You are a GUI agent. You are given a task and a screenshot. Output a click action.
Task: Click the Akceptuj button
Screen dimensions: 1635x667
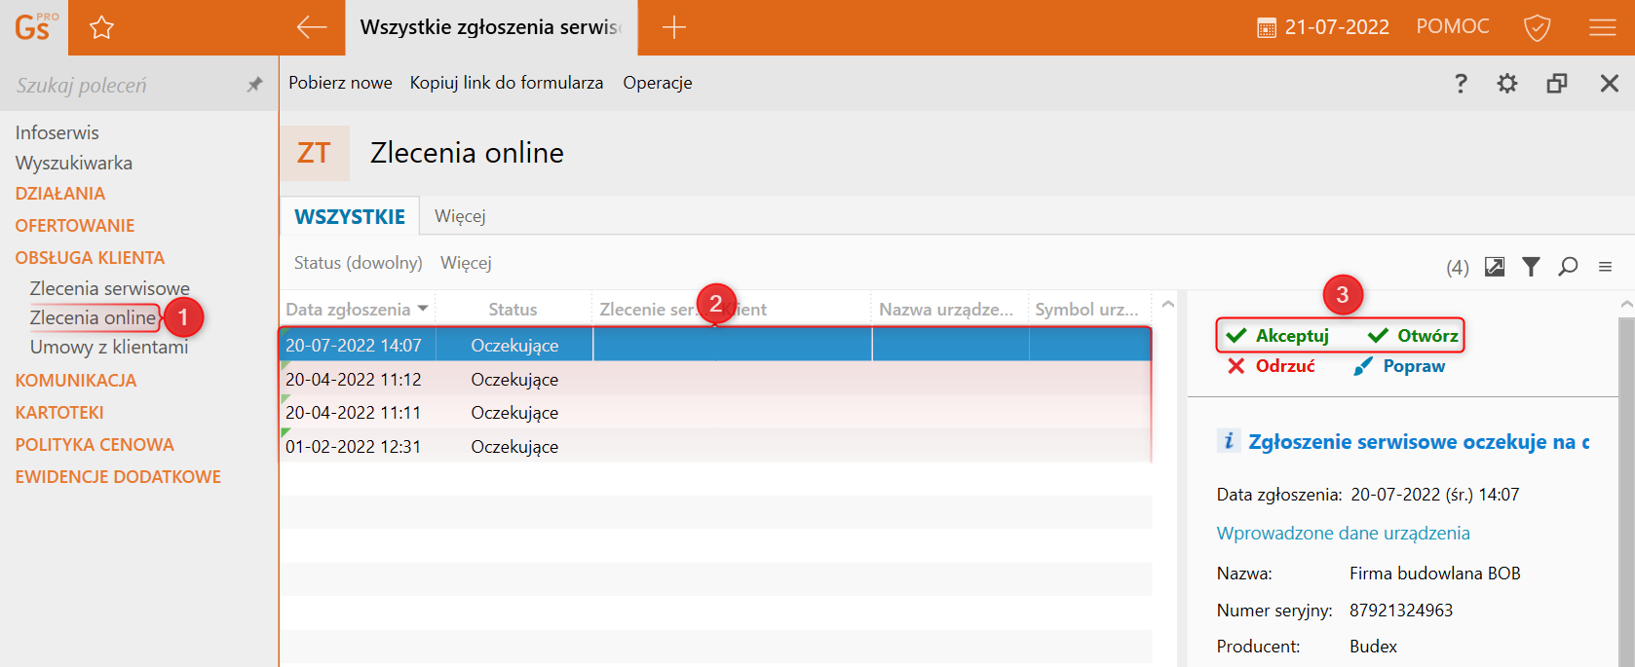tap(1277, 336)
